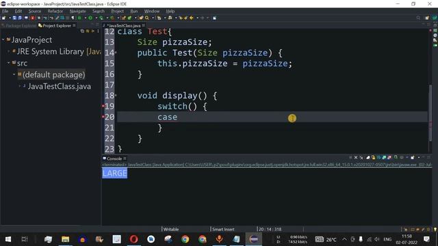The height and width of the screenshot is (246, 438).
Task: Open the Source menu
Action: tap(35, 11)
